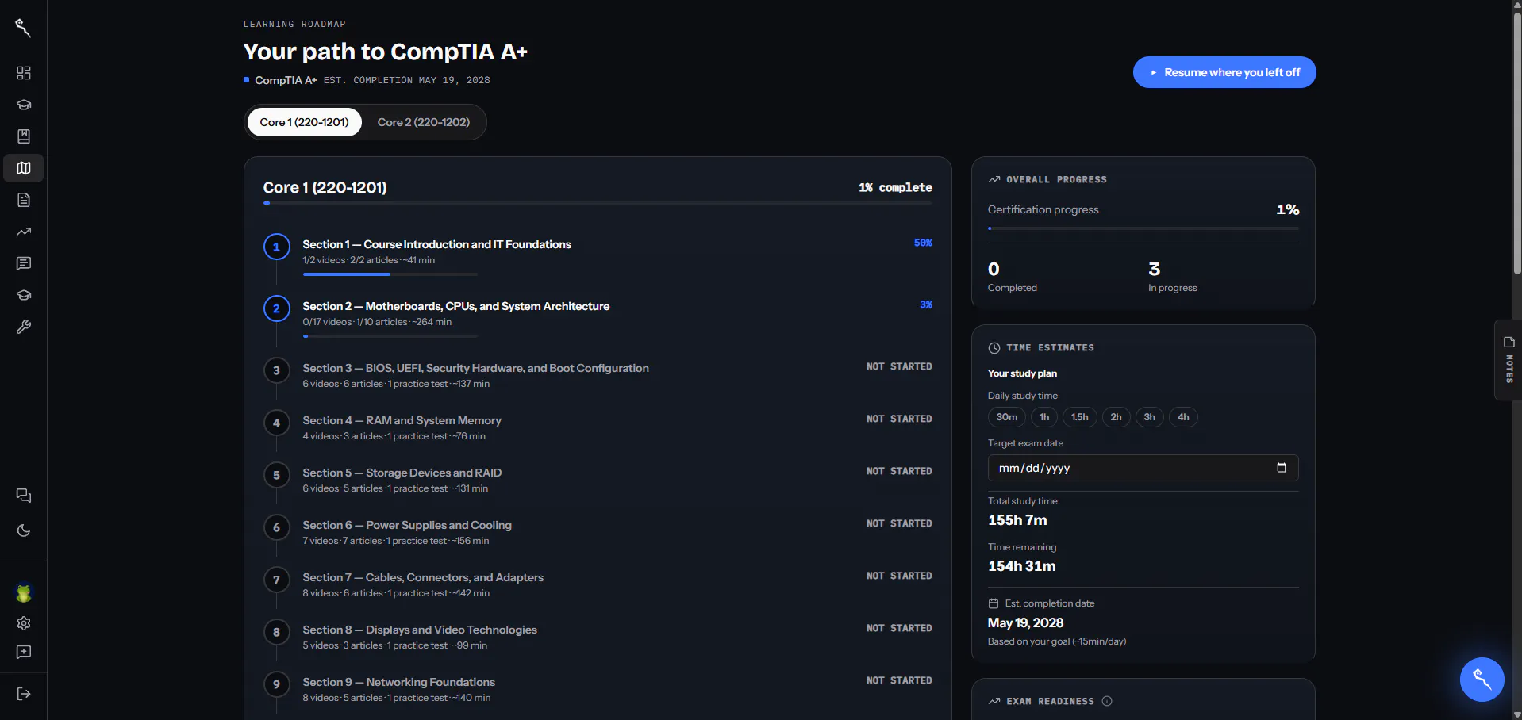Select 30m daily study time

(1007, 417)
